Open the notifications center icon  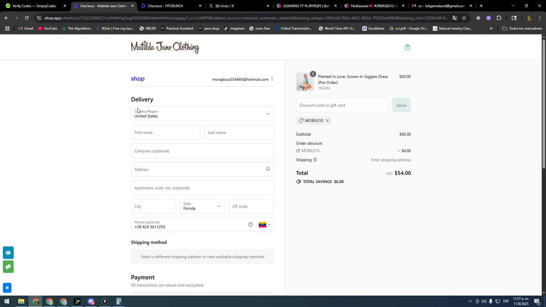click(x=537, y=302)
